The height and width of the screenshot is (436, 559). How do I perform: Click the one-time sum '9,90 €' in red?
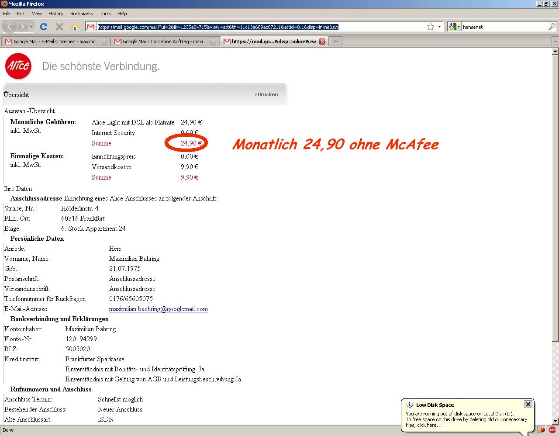pos(190,177)
